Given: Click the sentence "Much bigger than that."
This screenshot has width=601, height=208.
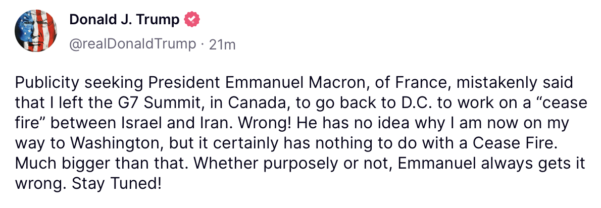Looking at the screenshot, I should click(102, 165).
